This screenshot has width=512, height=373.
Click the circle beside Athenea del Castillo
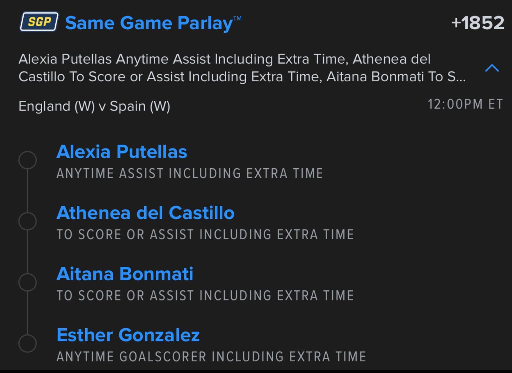point(27,221)
